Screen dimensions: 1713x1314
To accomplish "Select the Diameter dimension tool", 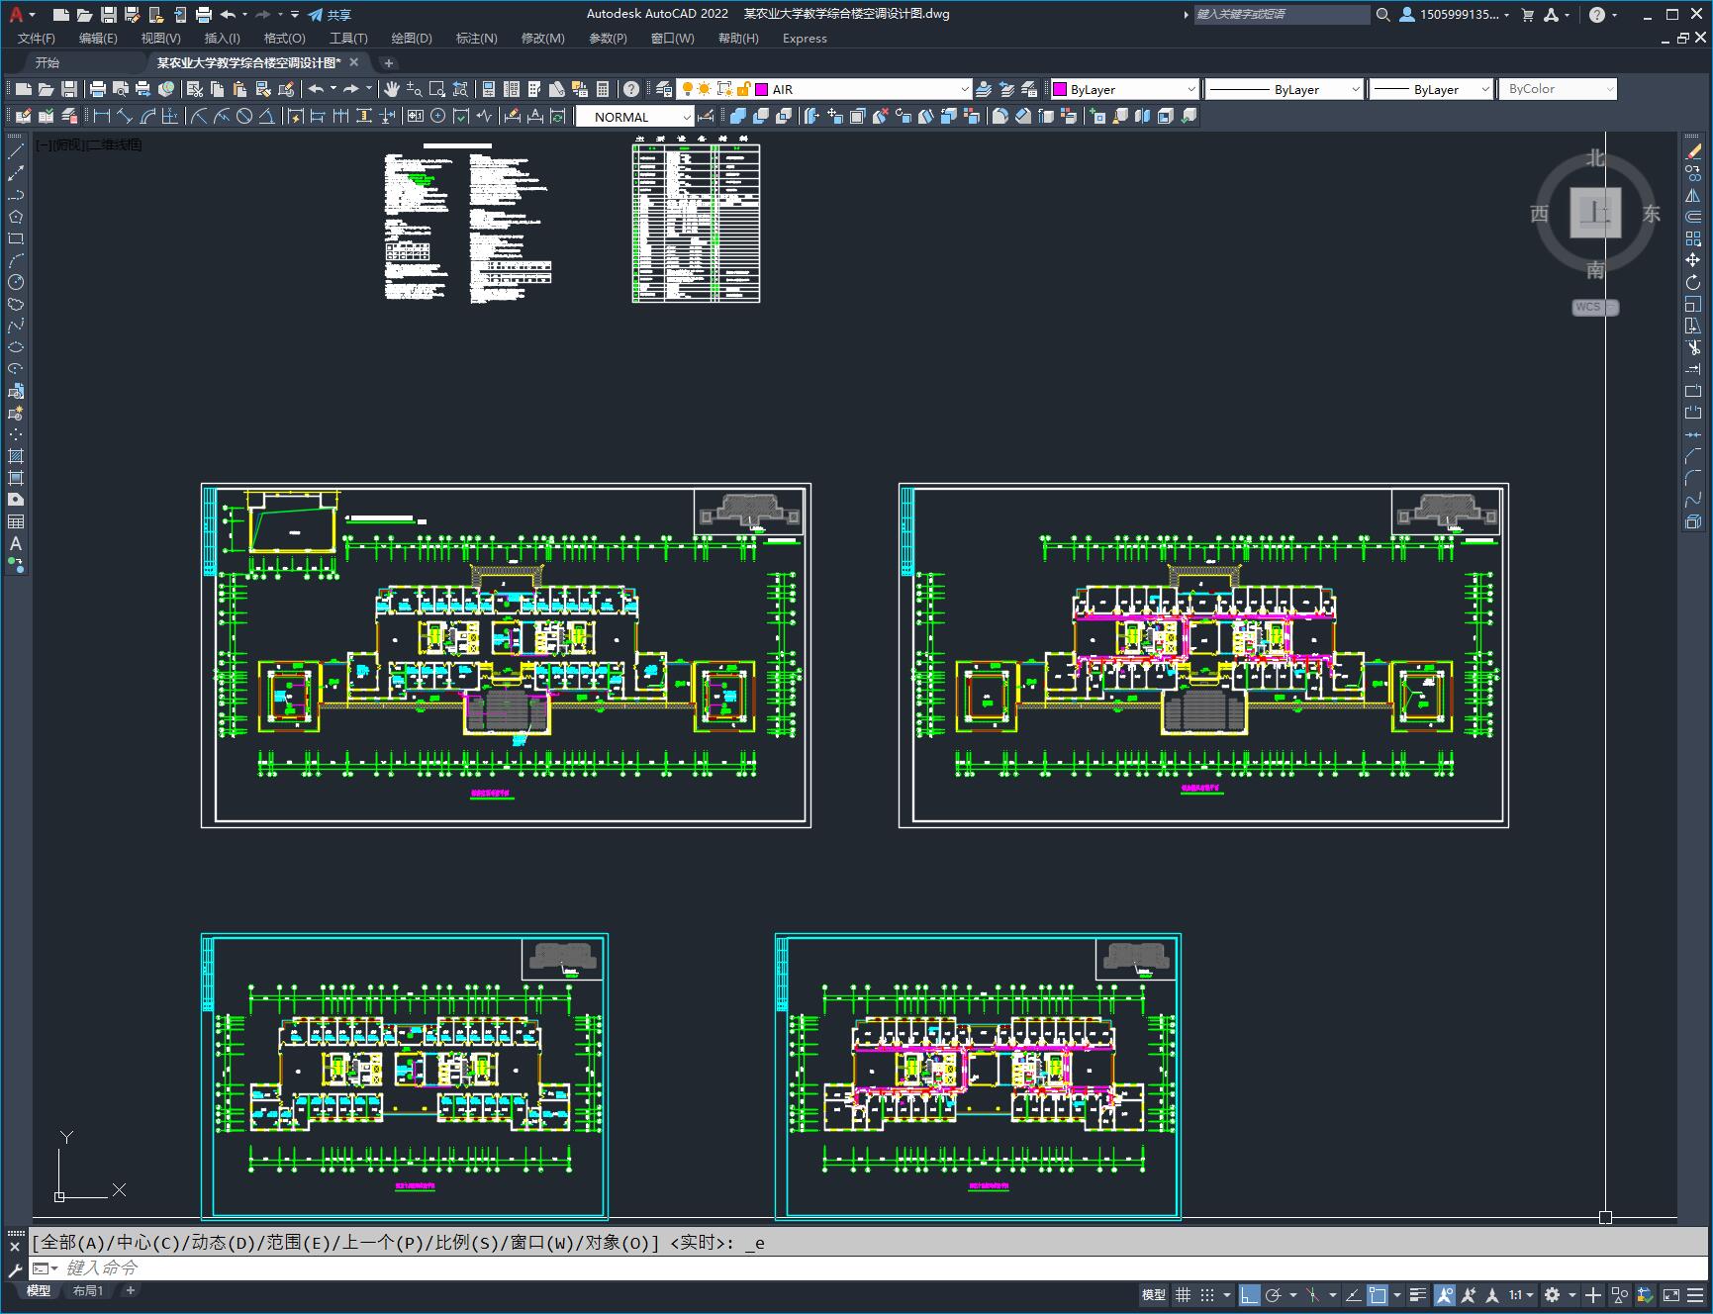I will 244,117.
